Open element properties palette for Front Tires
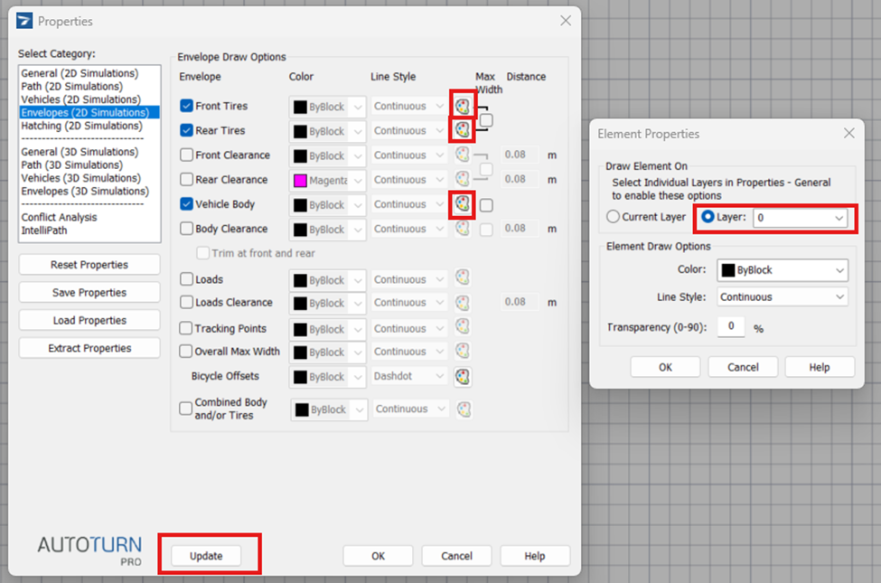Viewport: 881px width, 583px height. [463, 106]
